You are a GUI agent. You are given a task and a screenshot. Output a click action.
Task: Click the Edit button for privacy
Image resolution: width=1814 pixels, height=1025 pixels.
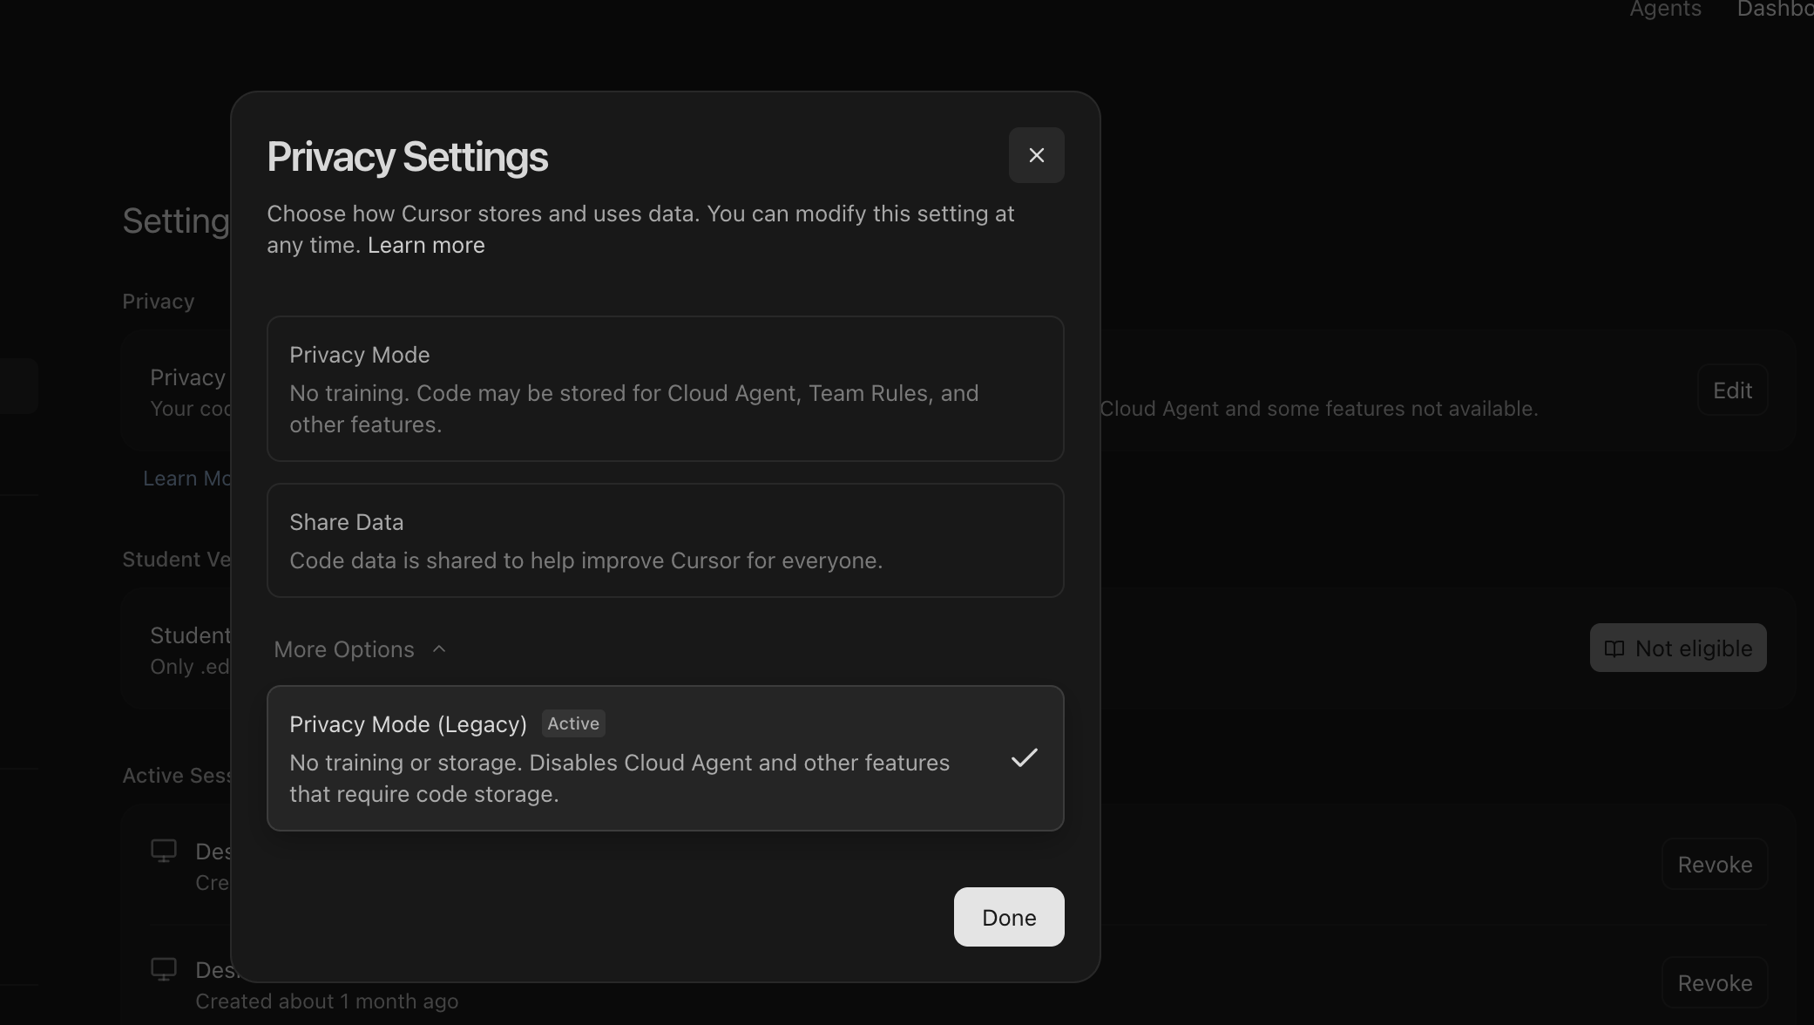coord(1731,390)
